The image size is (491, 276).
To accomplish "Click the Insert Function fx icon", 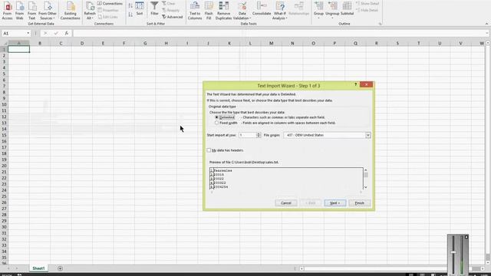I will (67, 33).
